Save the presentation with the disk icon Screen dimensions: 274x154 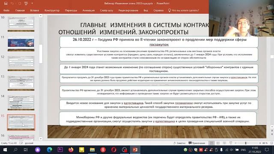tap(6, 3)
